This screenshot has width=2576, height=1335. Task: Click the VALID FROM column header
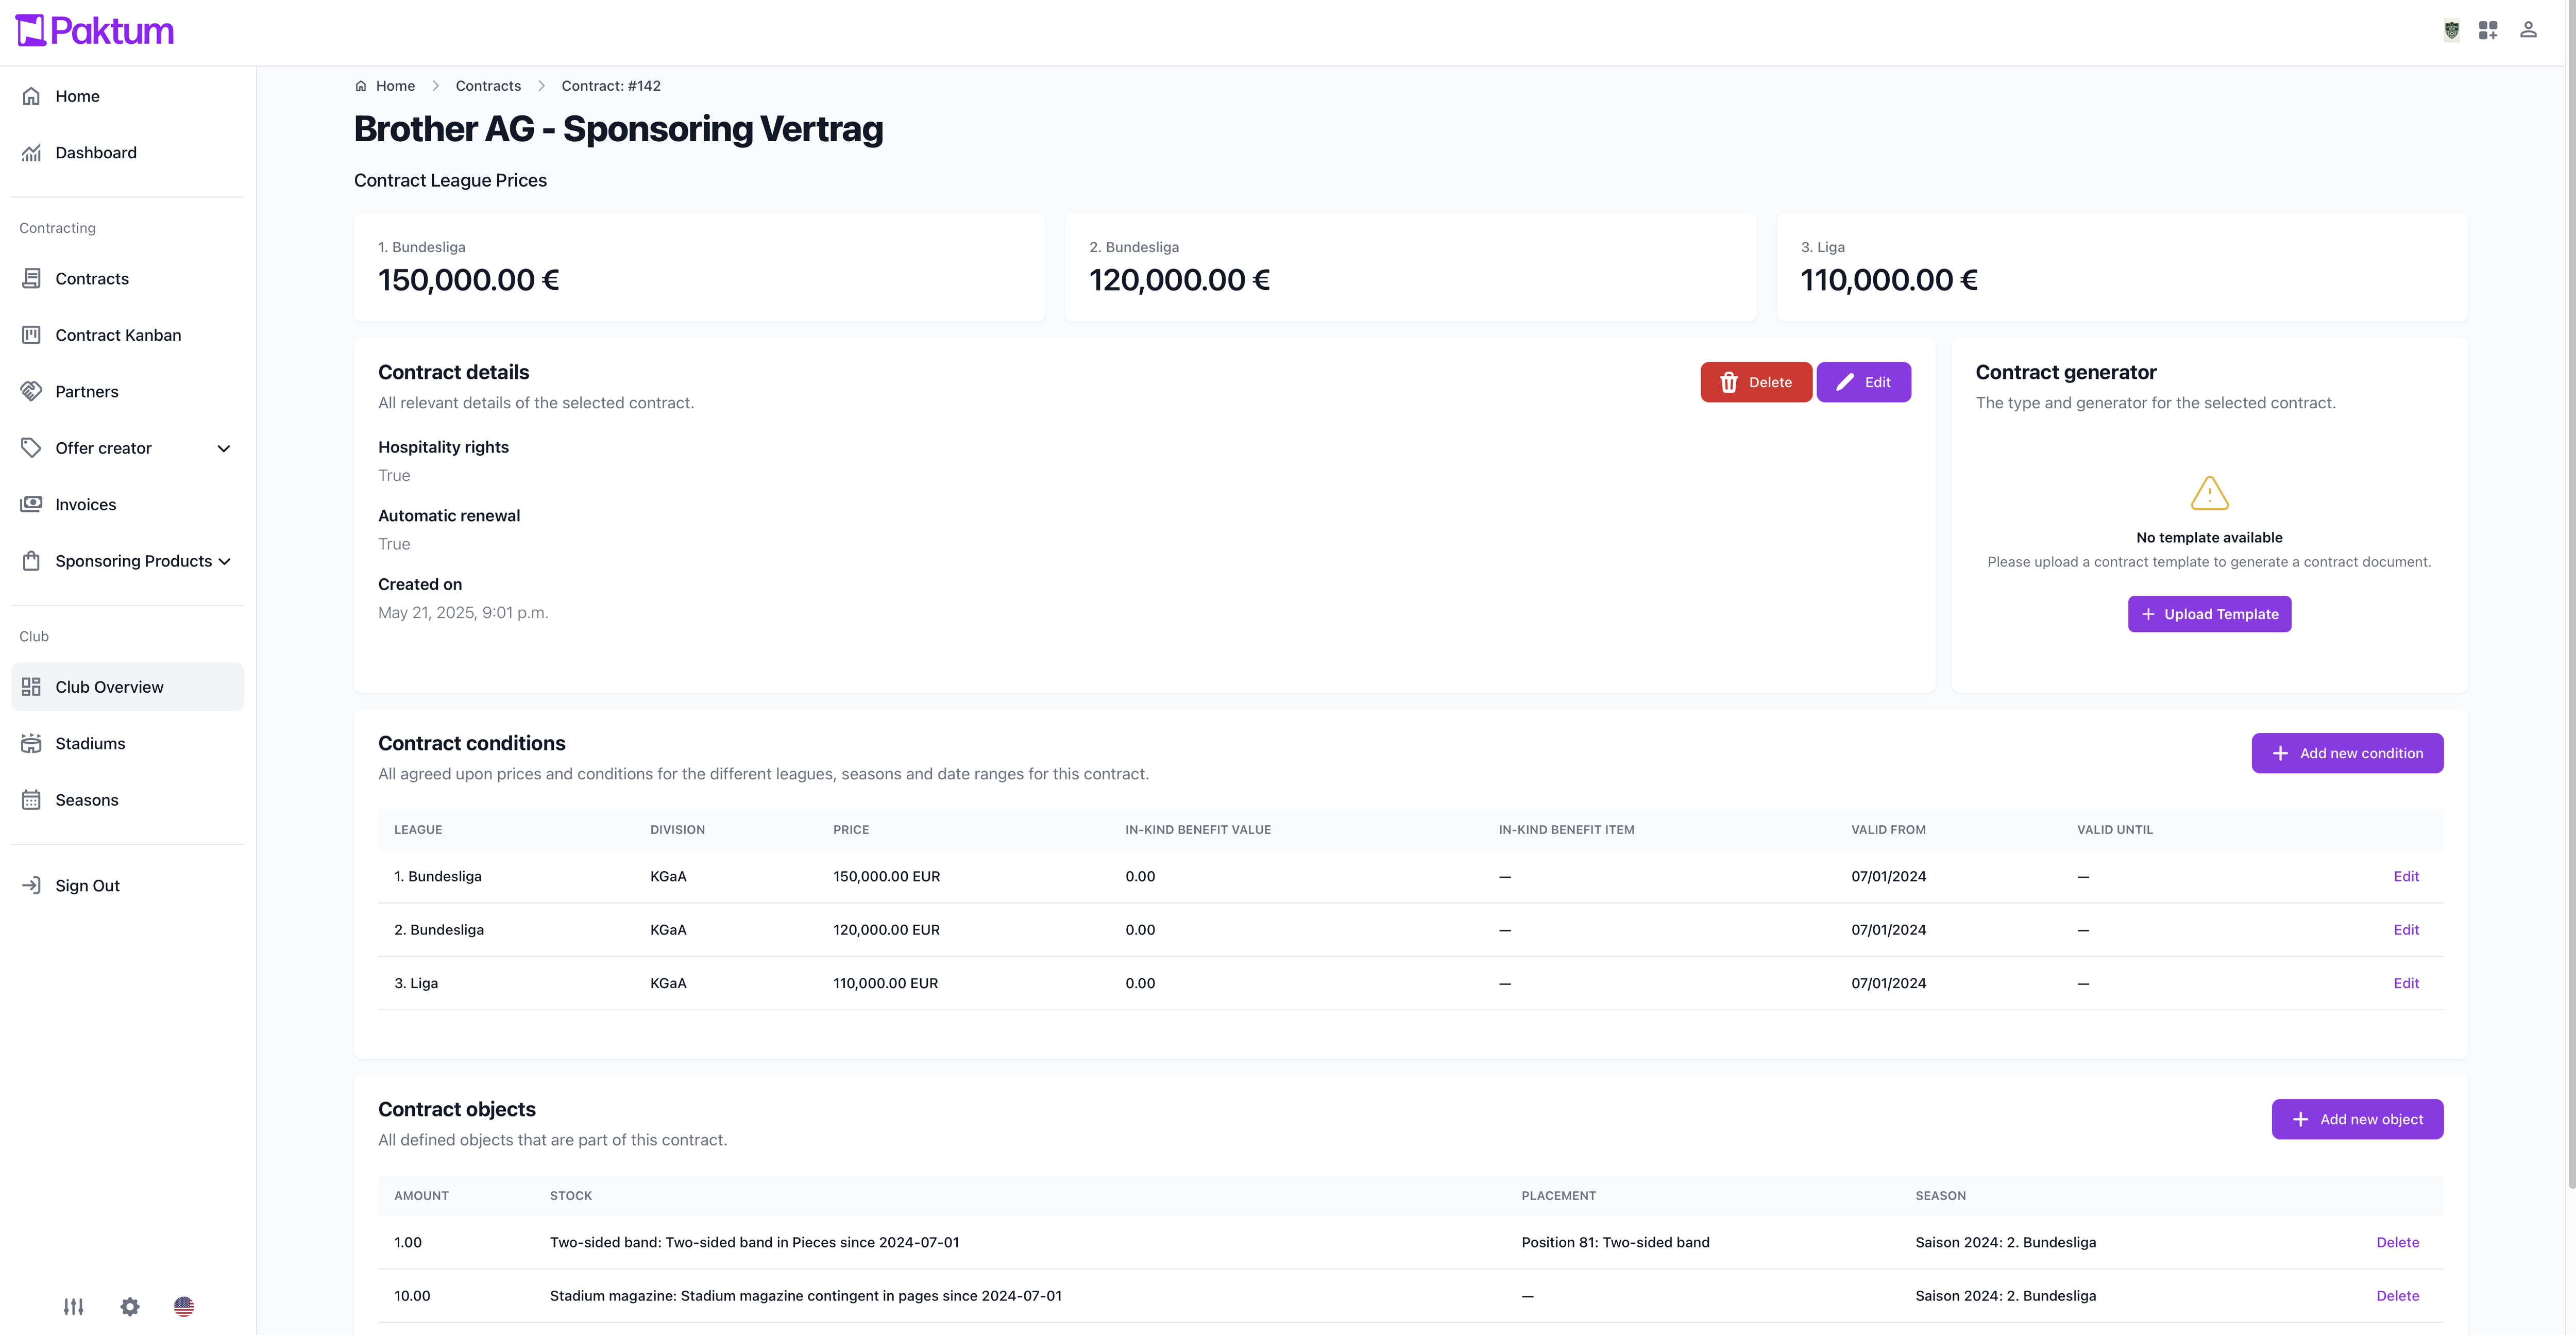point(1888,830)
